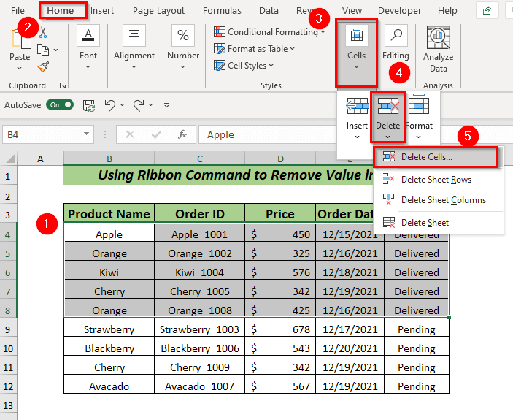Expand the Redo history dropdown
513x420 pixels.
(x=150, y=104)
